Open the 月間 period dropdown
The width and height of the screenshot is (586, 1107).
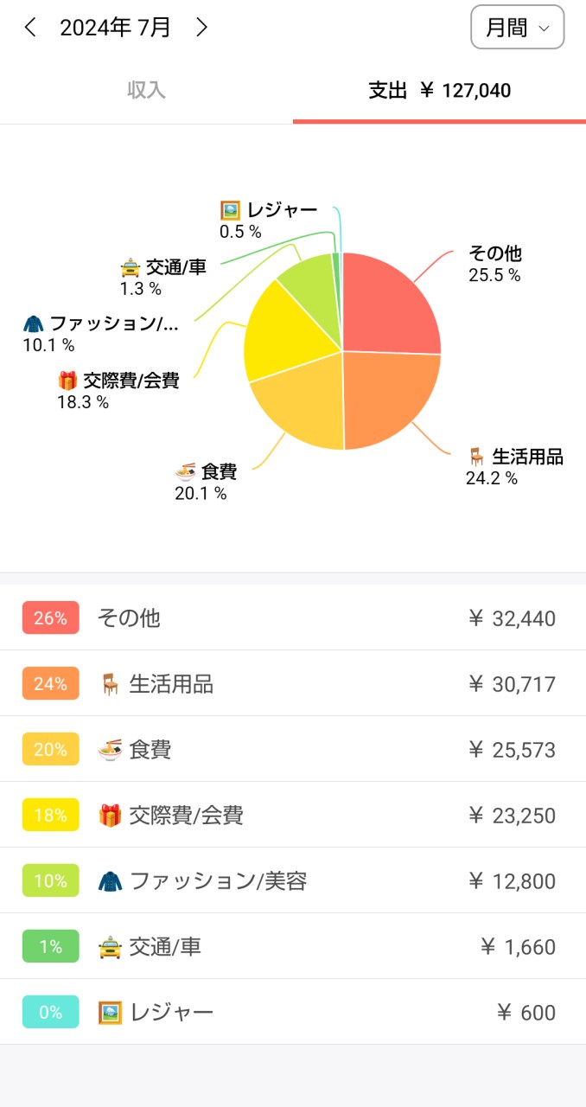click(517, 28)
